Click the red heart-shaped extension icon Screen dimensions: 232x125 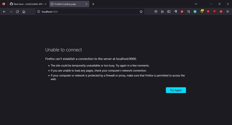(x=214, y=12)
